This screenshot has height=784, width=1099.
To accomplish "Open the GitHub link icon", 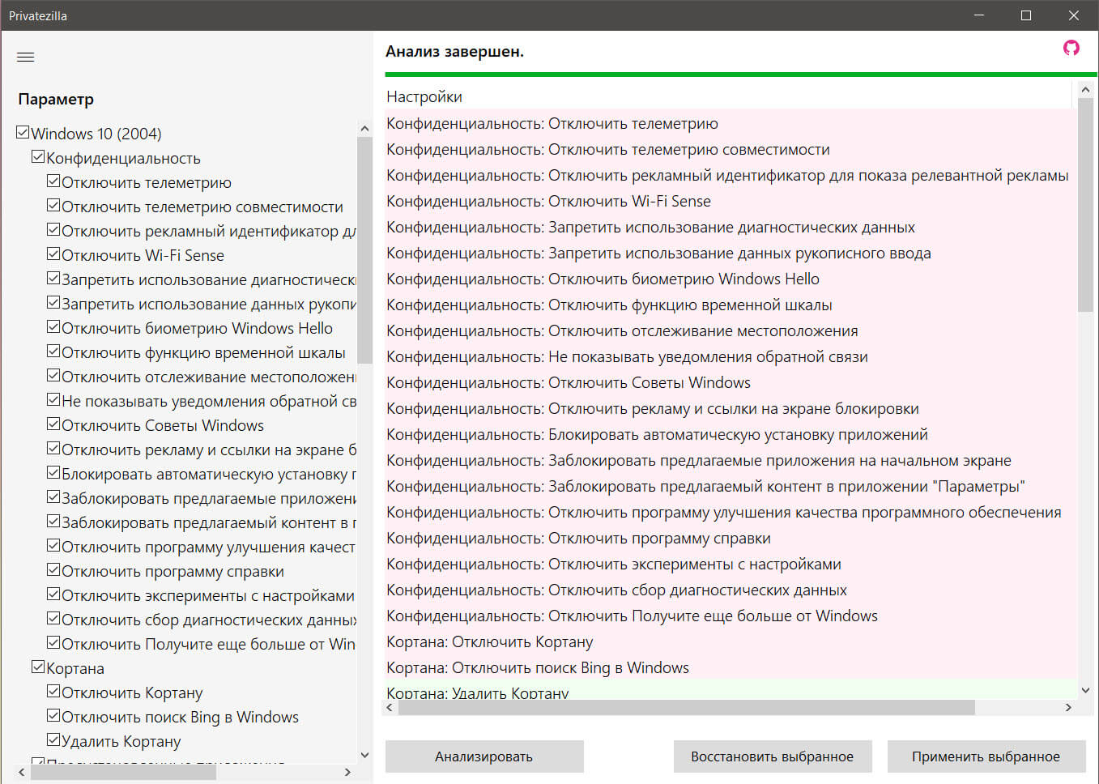I will 1071,49.
